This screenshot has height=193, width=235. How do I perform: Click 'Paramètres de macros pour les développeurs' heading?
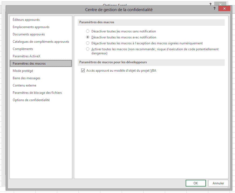[113, 62]
